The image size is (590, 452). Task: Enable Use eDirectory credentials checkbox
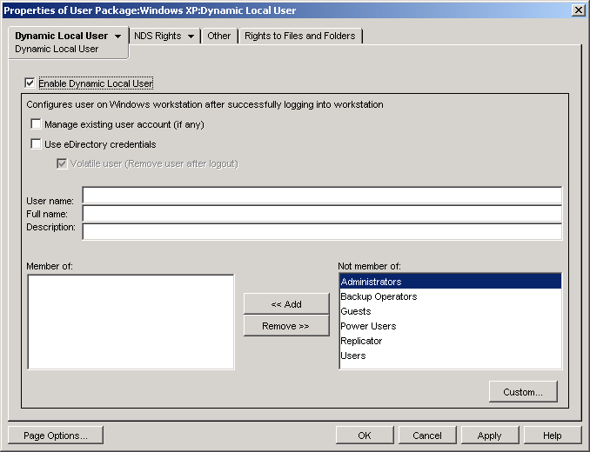coord(36,144)
